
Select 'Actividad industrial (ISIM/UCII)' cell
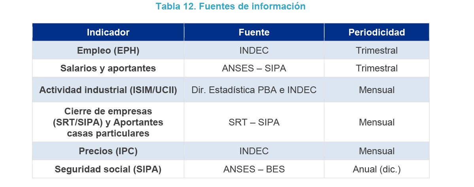click(x=108, y=90)
